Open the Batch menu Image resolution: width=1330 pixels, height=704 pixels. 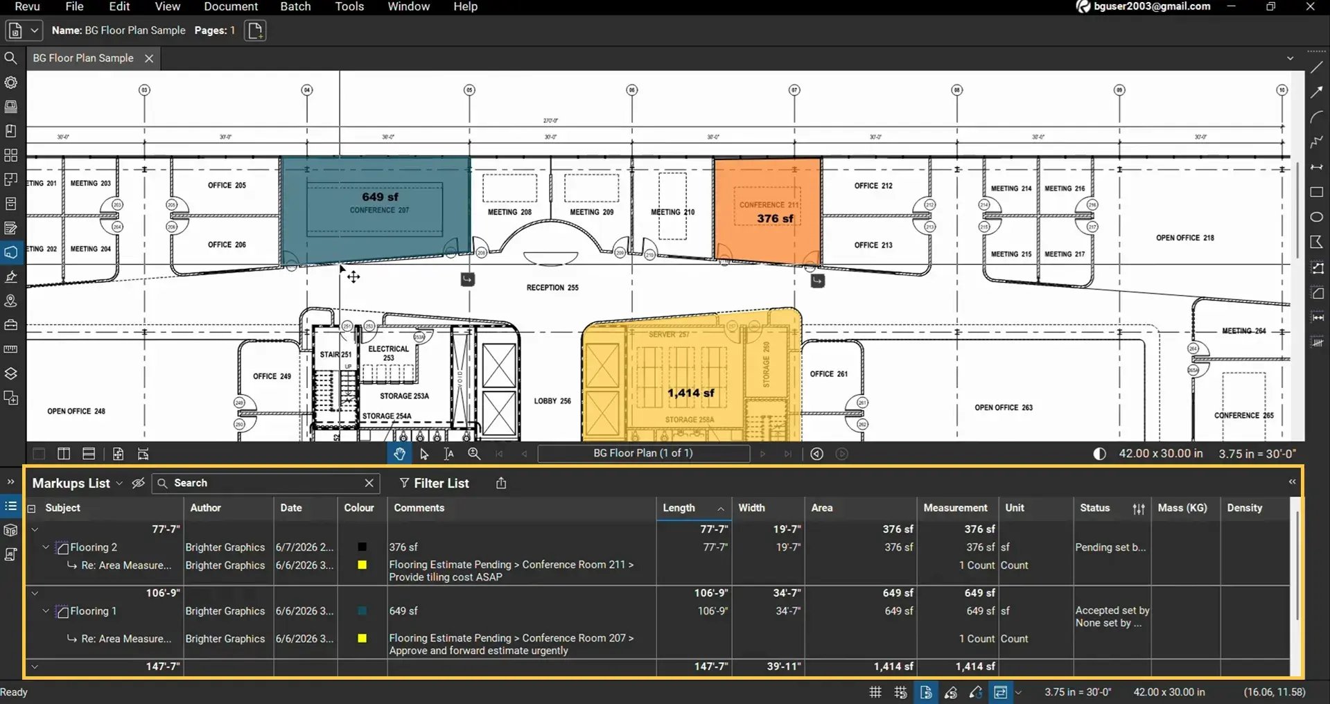click(295, 6)
